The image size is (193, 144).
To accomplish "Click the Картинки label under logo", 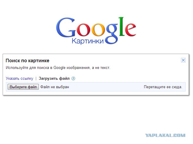I will tap(88, 41).
